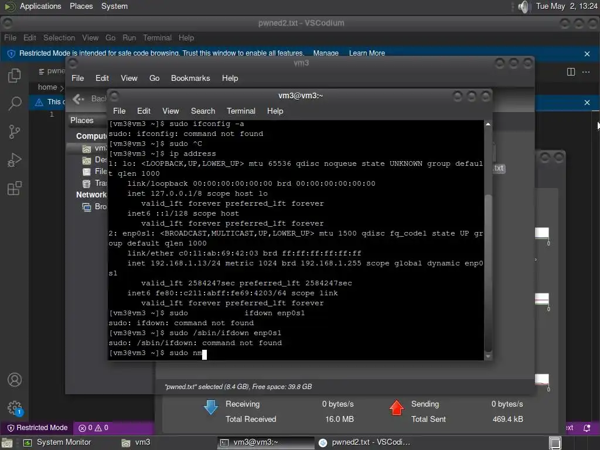Open the Accounts icon in VSCodium
Screen dimensions: 600x450
coord(15,380)
